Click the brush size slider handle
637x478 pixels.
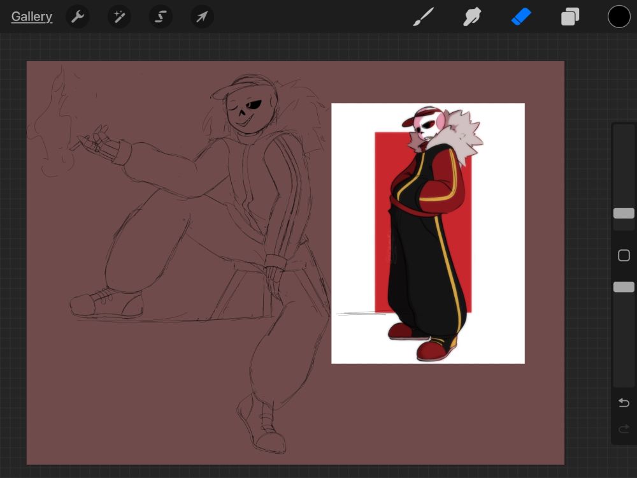point(624,213)
